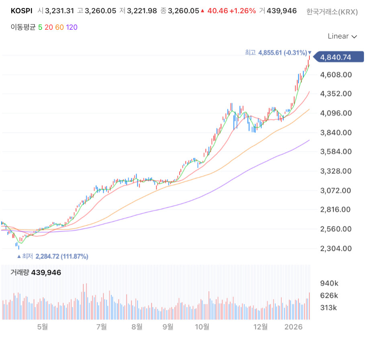
Task: Toggle the 60-day moving average
Action: coord(59,27)
